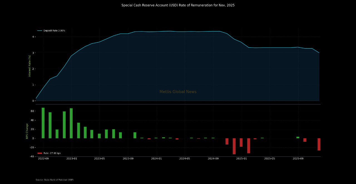Click the chart title about Special Cash Reserve
Viewport: 356px width, 184px height.
pos(178,5)
